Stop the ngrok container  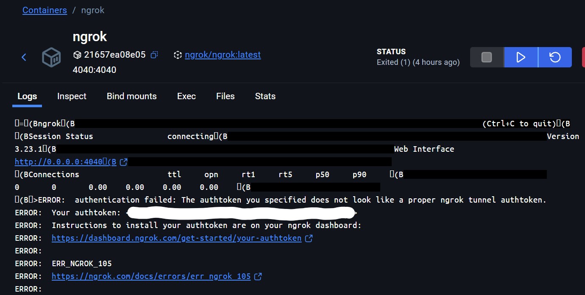pyautogui.click(x=487, y=57)
